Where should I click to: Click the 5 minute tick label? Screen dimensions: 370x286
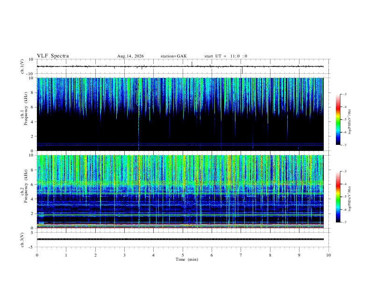(183, 255)
